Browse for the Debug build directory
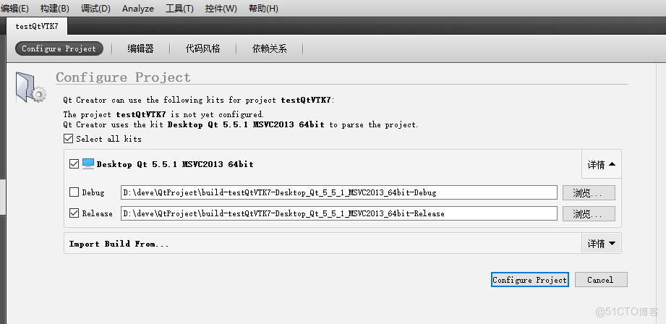This screenshot has width=666, height=324. (593, 193)
